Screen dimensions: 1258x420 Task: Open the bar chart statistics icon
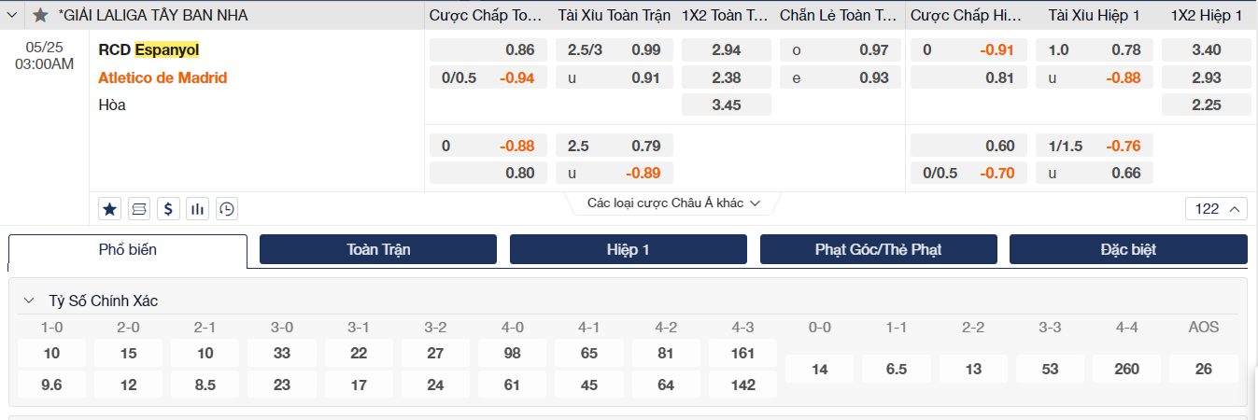(x=197, y=208)
